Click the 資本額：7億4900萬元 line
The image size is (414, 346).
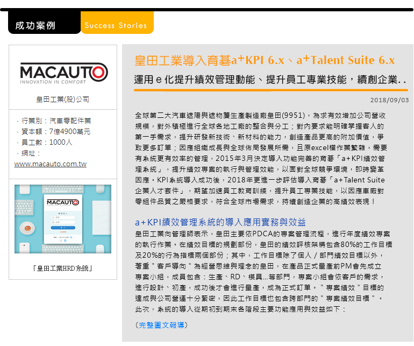click(54, 132)
